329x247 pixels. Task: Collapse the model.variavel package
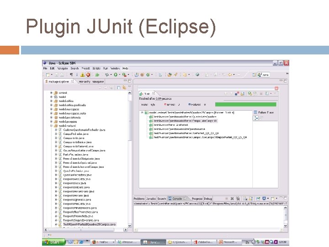pos(51,126)
